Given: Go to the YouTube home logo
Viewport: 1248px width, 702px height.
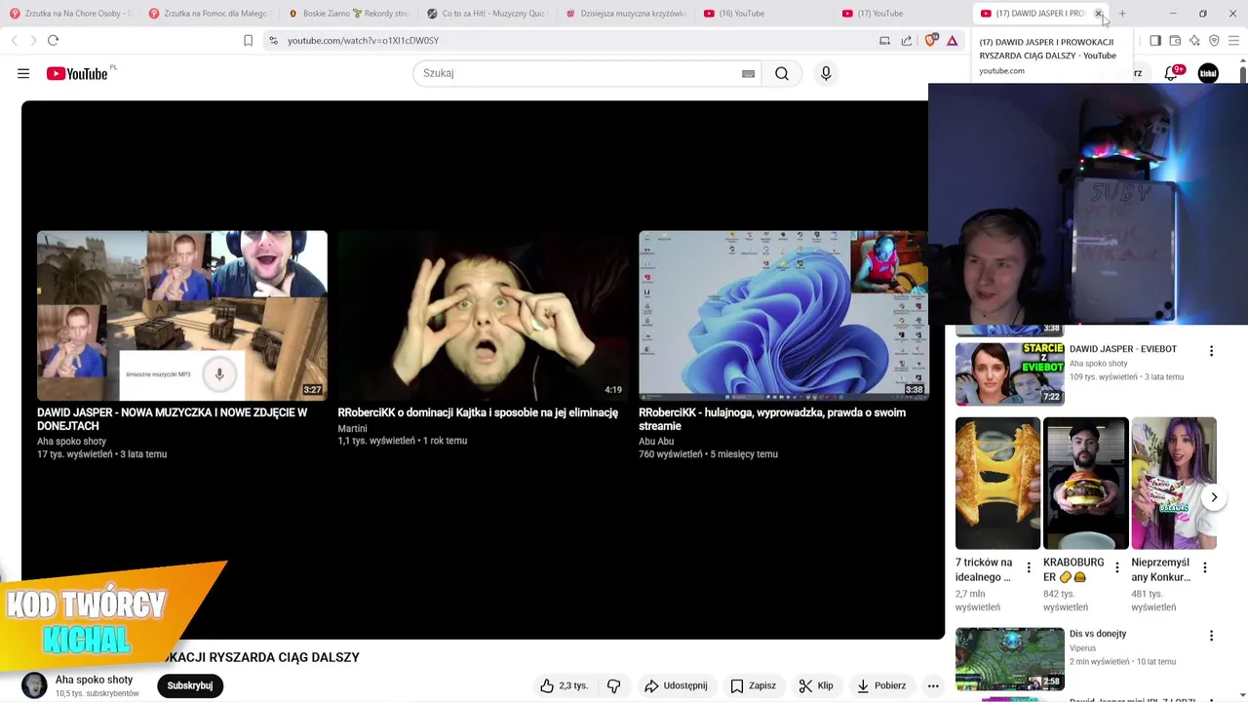Looking at the screenshot, I should pos(76,73).
